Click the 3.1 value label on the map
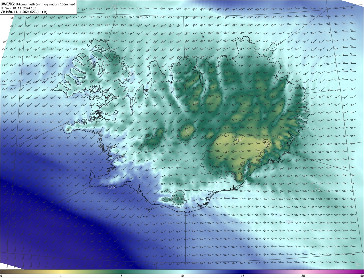 point(188,132)
